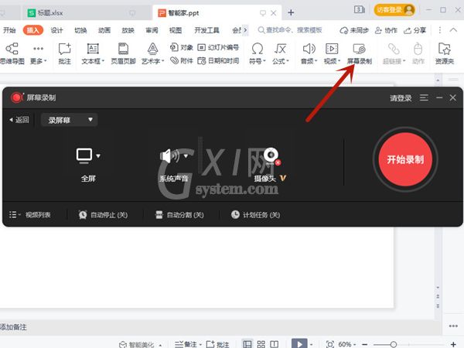This screenshot has height=348, width=464.
Task: Click the status bar 批注 button
Action: (x=217, y=344)
